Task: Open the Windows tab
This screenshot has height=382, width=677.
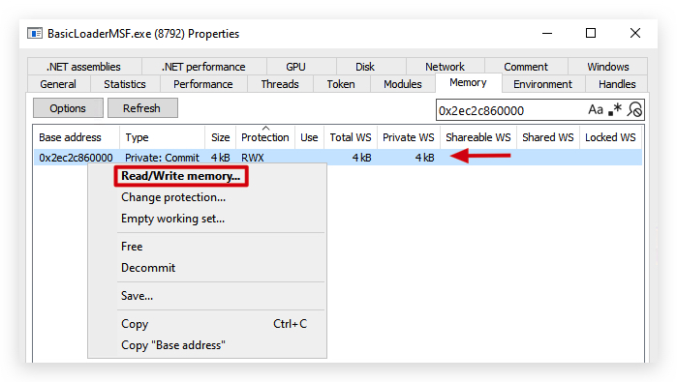Action: coord(608,67)
